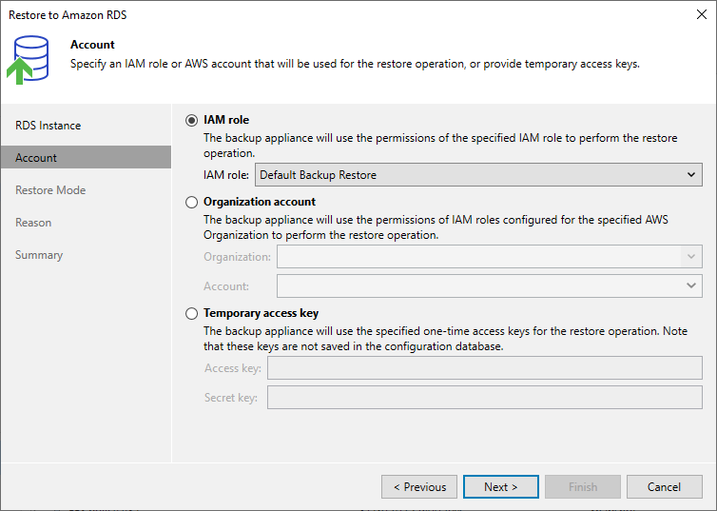Cancel the restore wizard

(665, 487)
